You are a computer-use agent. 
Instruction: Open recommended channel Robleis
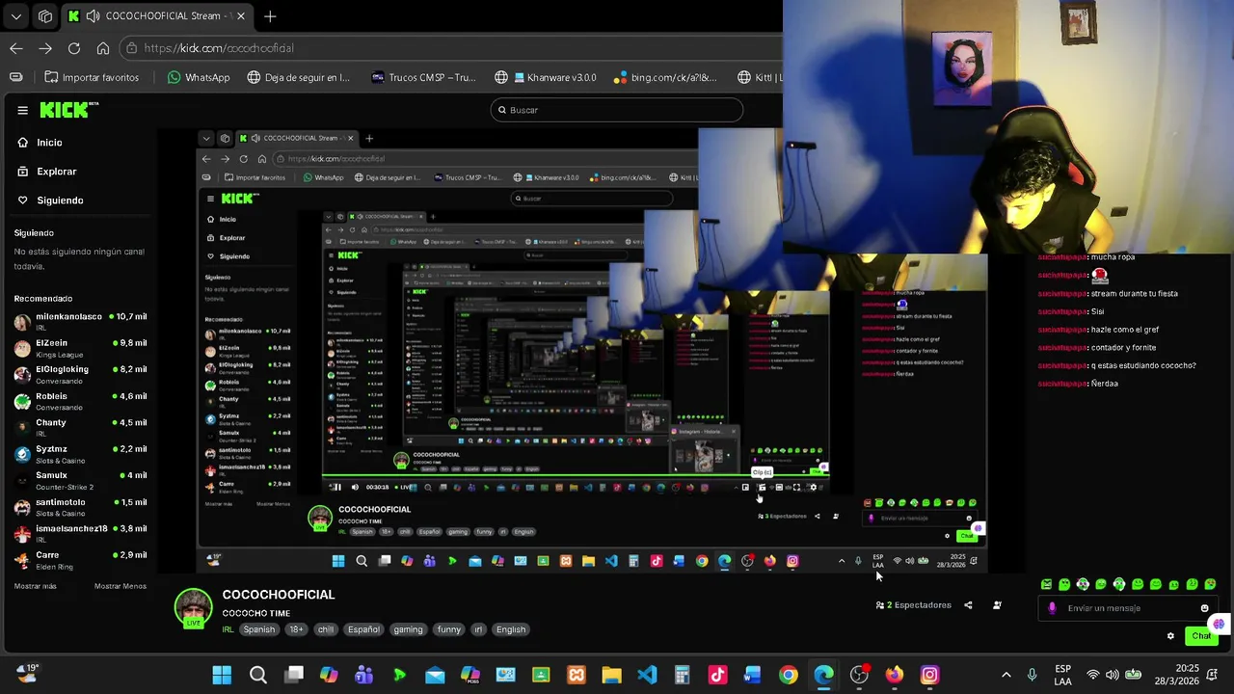pyautogui.click(x=81, y=400)
